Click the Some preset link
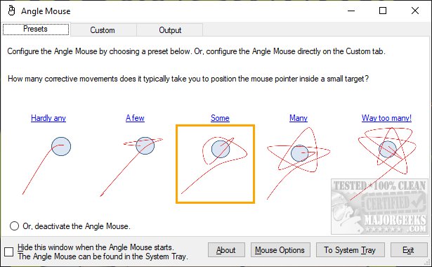Screen dimensions: 432x267 tap(220, 118)
